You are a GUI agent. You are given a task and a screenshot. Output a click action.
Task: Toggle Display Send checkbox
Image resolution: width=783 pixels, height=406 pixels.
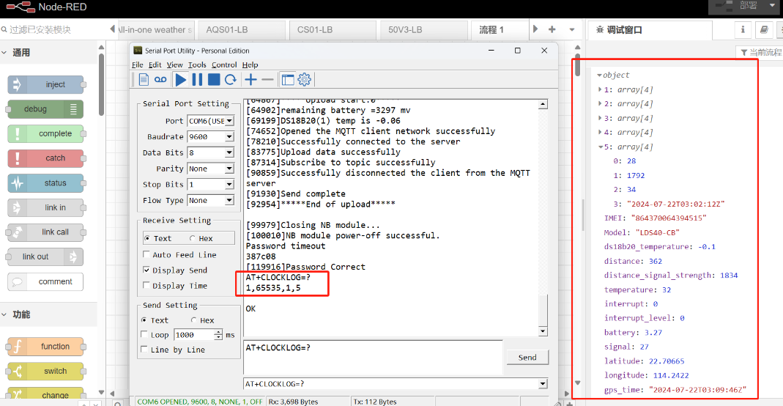point(146,270)
